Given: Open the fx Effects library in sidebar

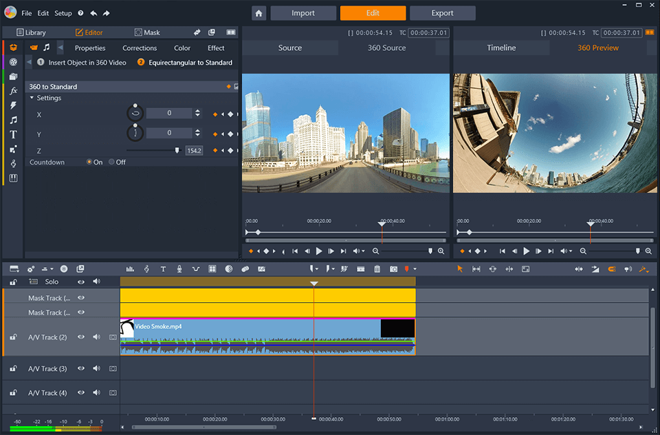Looking at the screenshot, I should coord(13,91).
